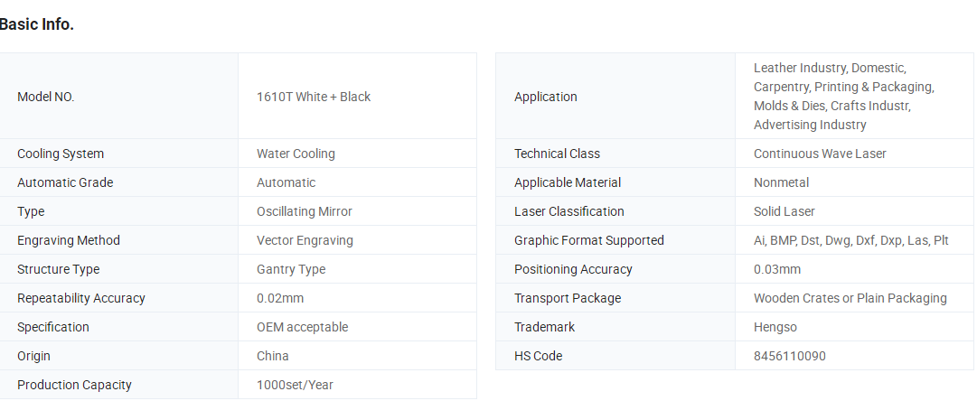This screenshot has width=977, height=401.
Task: Select the HS Code 8456110090 value
Action: (789, 356)
